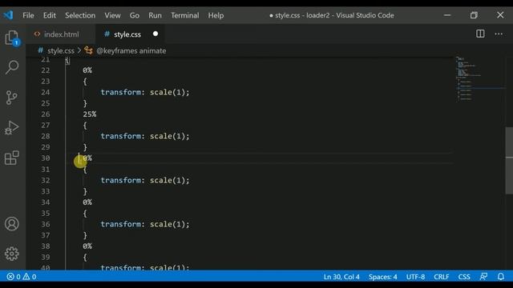
Task: Change indentation via Spaces: 4
Action: [x=383, y=277]
